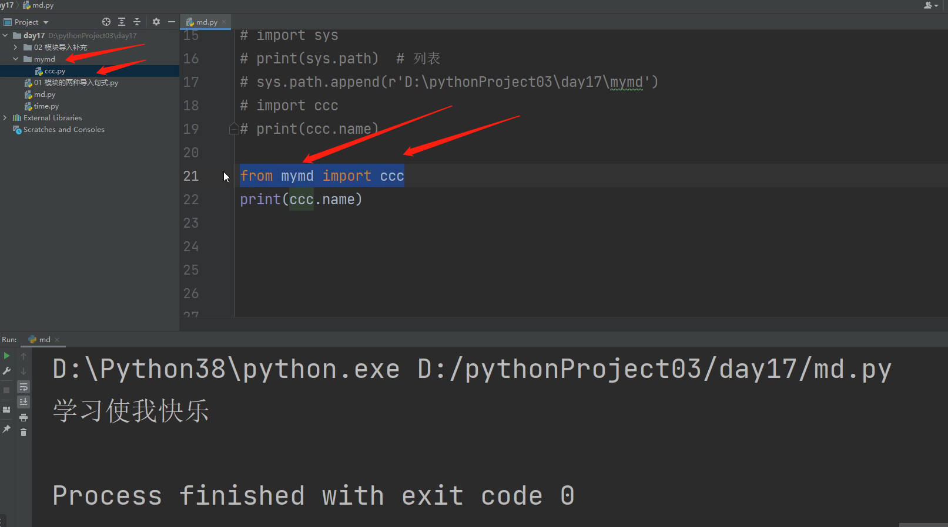This screenshot has height=527, width=948.
Task: Clear console output with trash icon
Action: (x=24, y=433)
